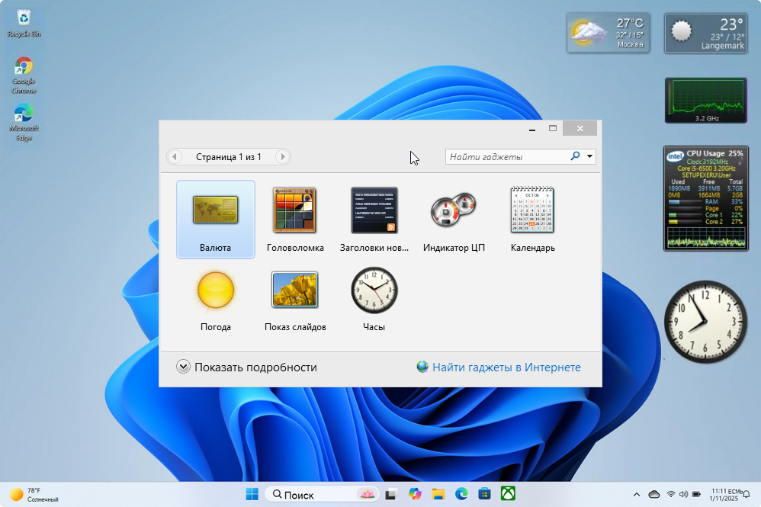Image resolution: width=761 pixels, height=507 pixels.
Task: Open the Windows Start menu
Action: click(252, 494)
